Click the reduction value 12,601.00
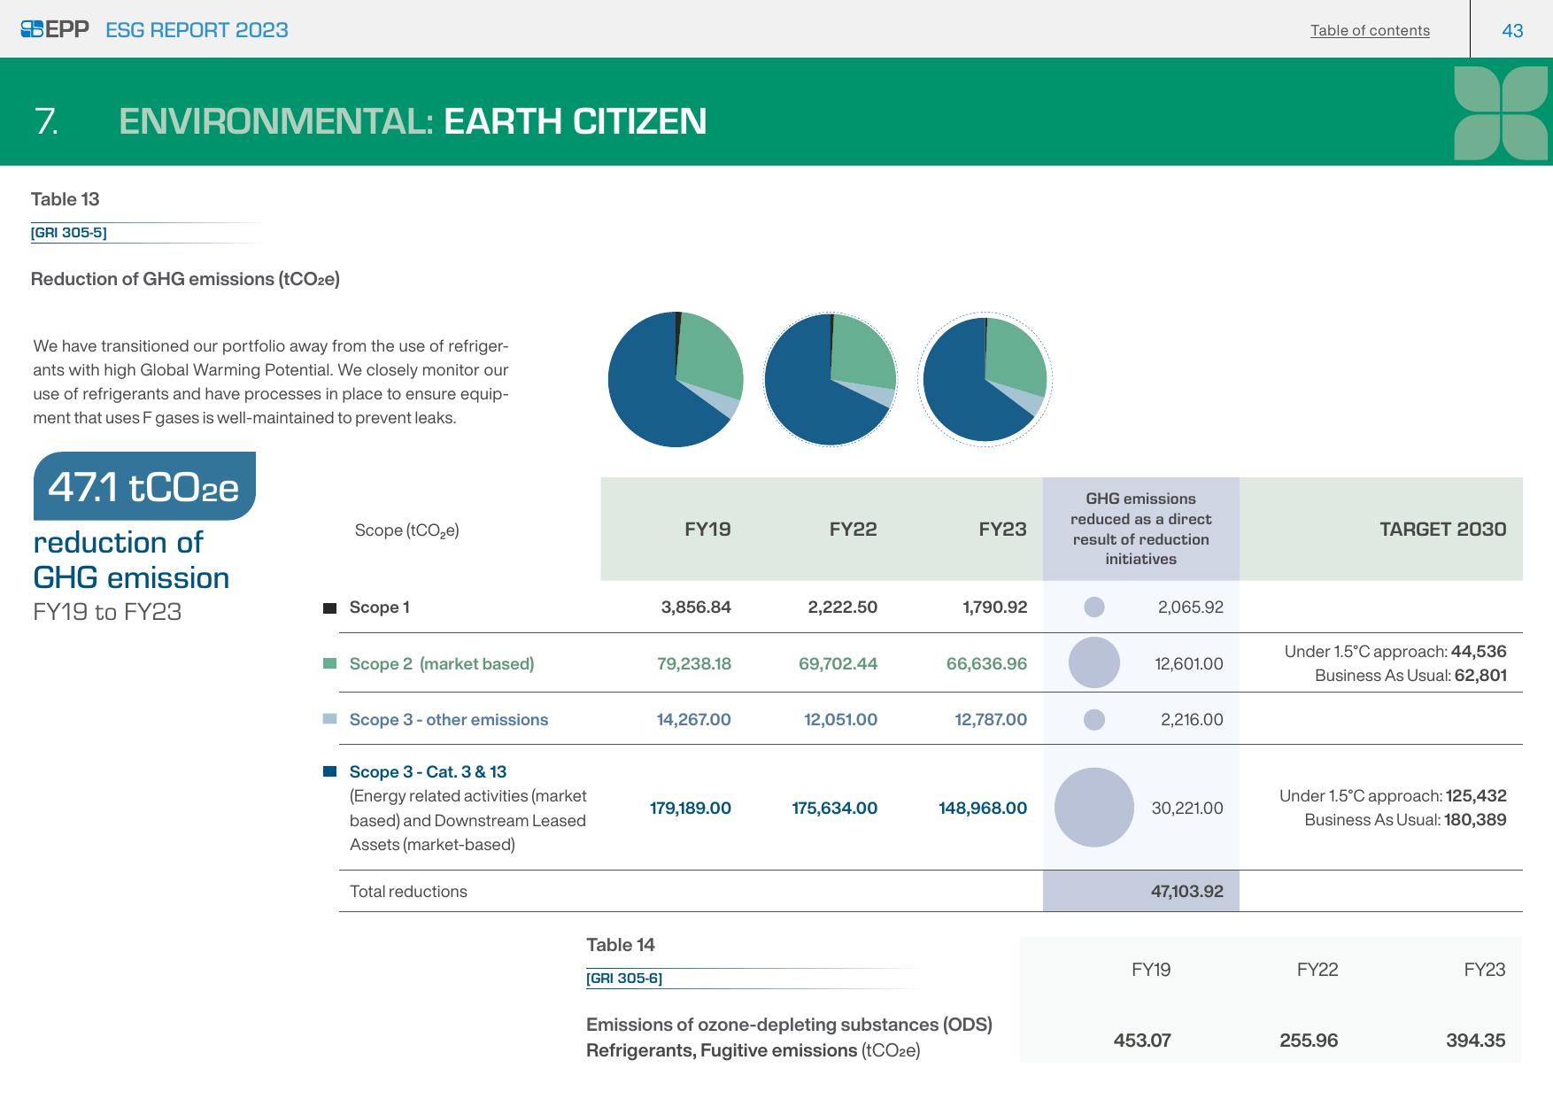The width and height of the screenshot is (1553, 1099). tap(1189, 664)
